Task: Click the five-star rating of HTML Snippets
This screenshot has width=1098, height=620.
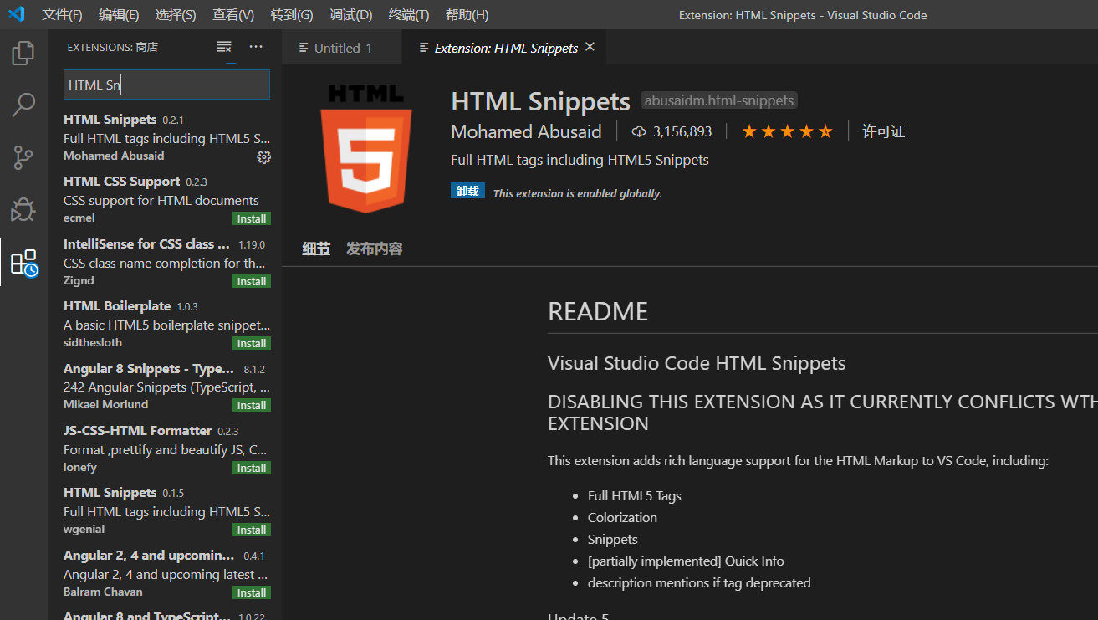Action: (787, 131)
